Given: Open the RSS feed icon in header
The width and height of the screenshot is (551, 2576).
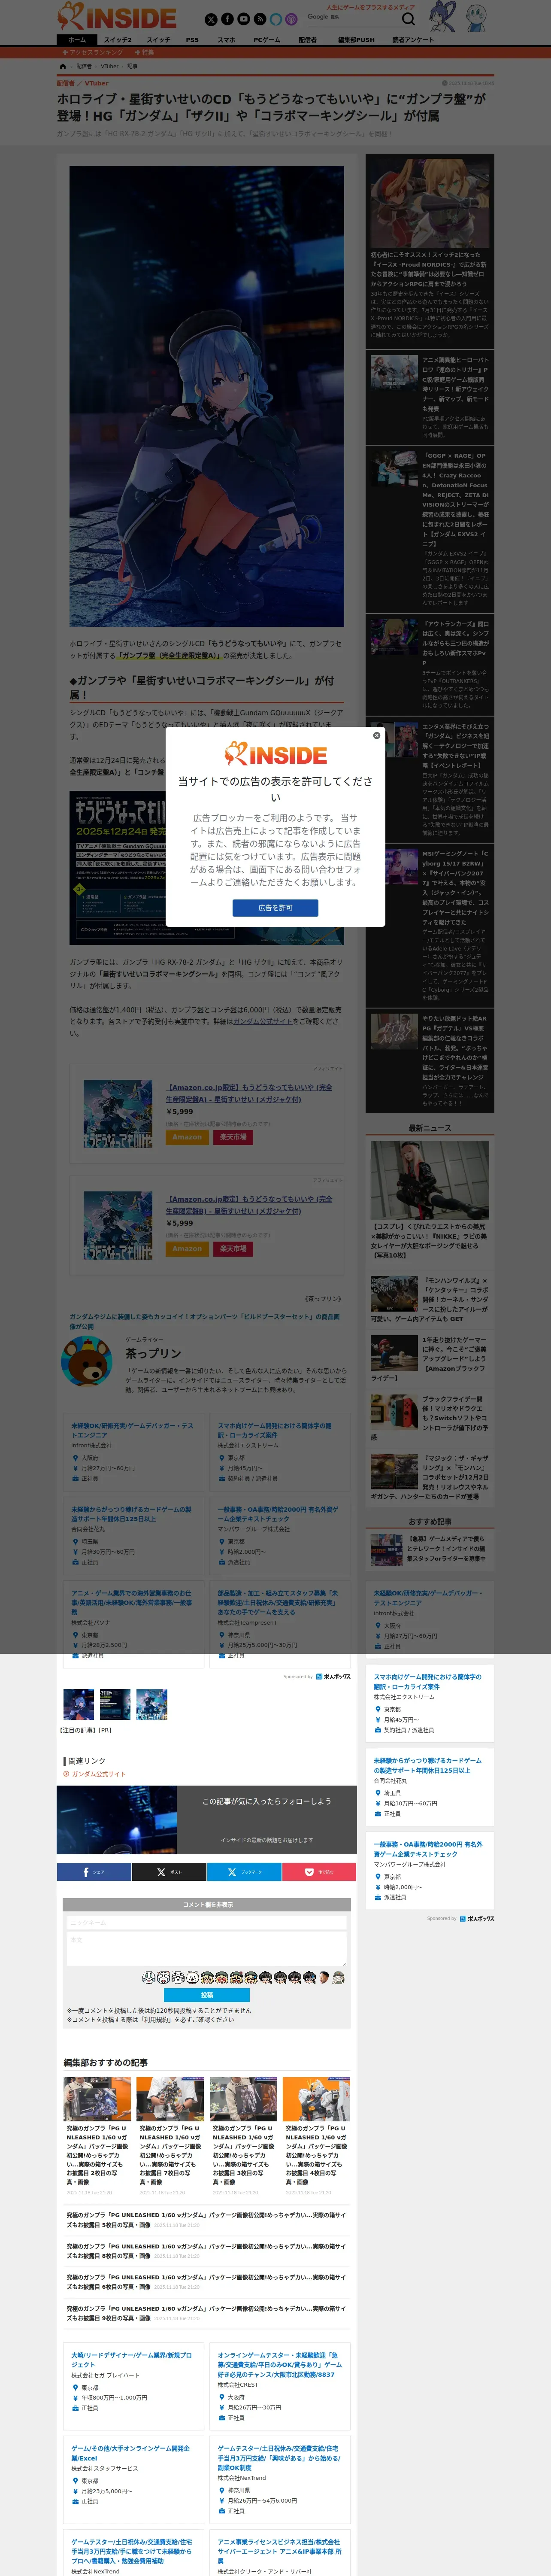Looking at the screenshot, I should click(x=259, y=19).
